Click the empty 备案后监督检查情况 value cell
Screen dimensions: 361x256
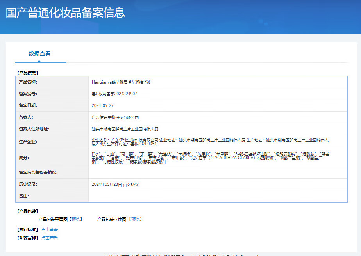coord(218,172)
